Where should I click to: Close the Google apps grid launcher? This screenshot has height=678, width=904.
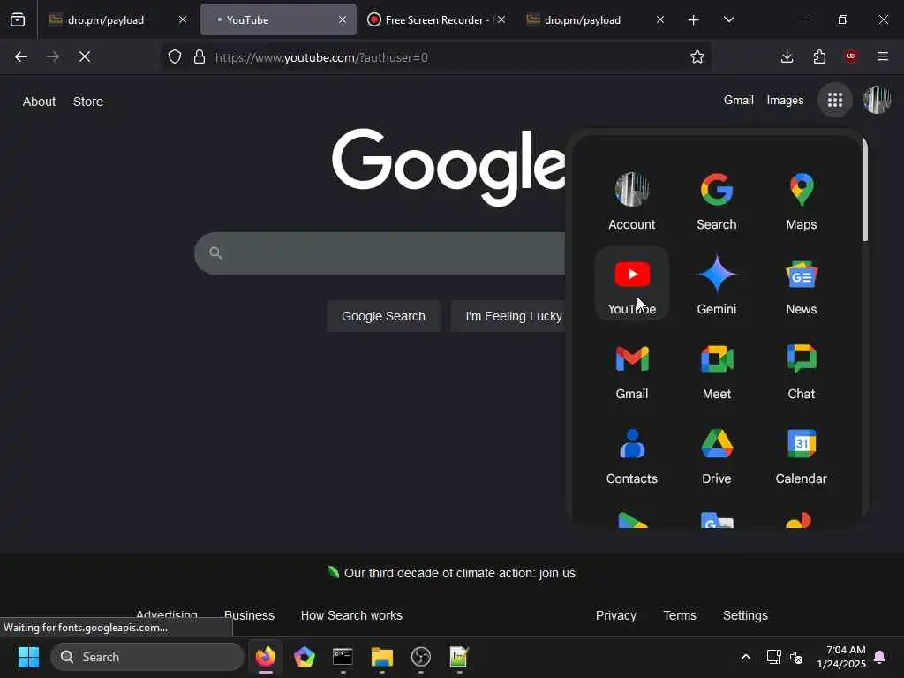835,101
